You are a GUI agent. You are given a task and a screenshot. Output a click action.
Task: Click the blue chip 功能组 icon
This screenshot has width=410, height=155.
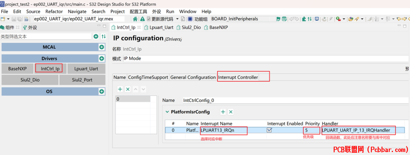(190, 19)
